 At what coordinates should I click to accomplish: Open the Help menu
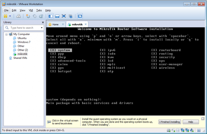tap(48, 10)
